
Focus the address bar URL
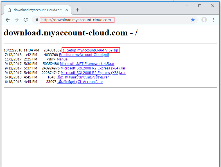(76, 20)
